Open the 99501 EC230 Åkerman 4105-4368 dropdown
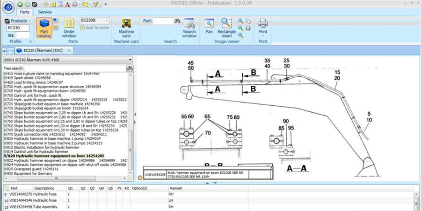The image size is (421, 211). point(68,60)
